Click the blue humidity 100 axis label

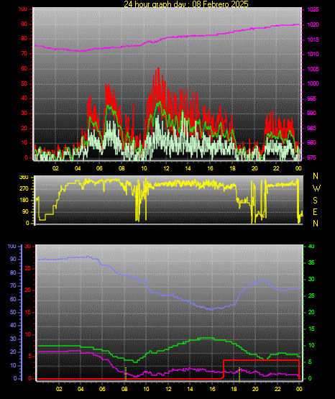tap(12, 247)
